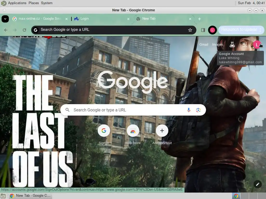Bookmark this tab with the star icon
The height and width of the screenshot is (199, 266).
190,30
